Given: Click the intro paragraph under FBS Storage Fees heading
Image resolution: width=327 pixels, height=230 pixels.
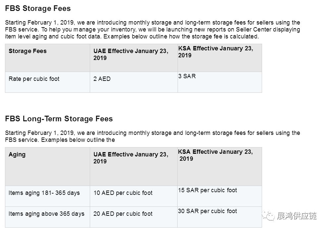Looking at the screenshot, I should (x=152, y=29).
